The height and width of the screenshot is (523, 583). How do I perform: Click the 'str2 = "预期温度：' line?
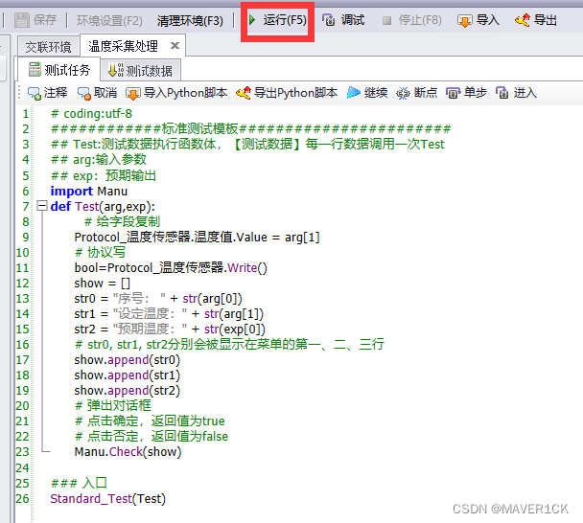(x=170, y=330)
